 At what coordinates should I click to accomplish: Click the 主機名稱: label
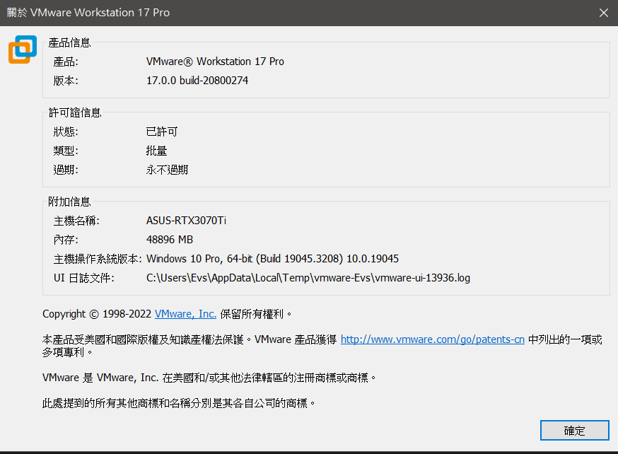pos(76,221)
